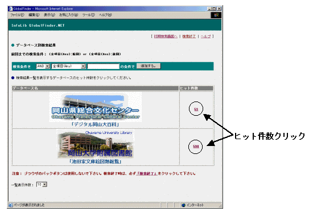Open the results-per-page dropdown showing 10
313x215 pixels.
pos(42,185)
